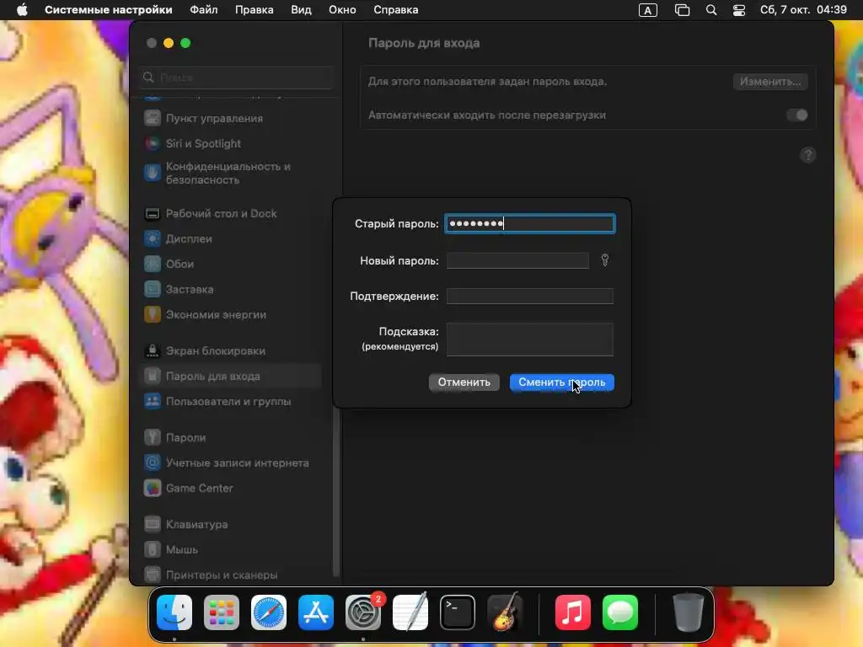The height and width of the screenshot is (647, 863).
Task: Open Messages from the Dock
Action: coord(619,612)
